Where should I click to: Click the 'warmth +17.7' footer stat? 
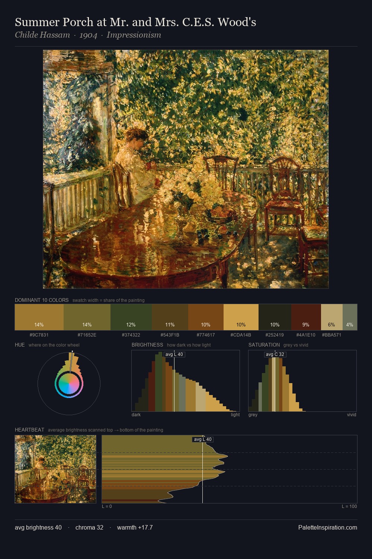pos(135,527)
